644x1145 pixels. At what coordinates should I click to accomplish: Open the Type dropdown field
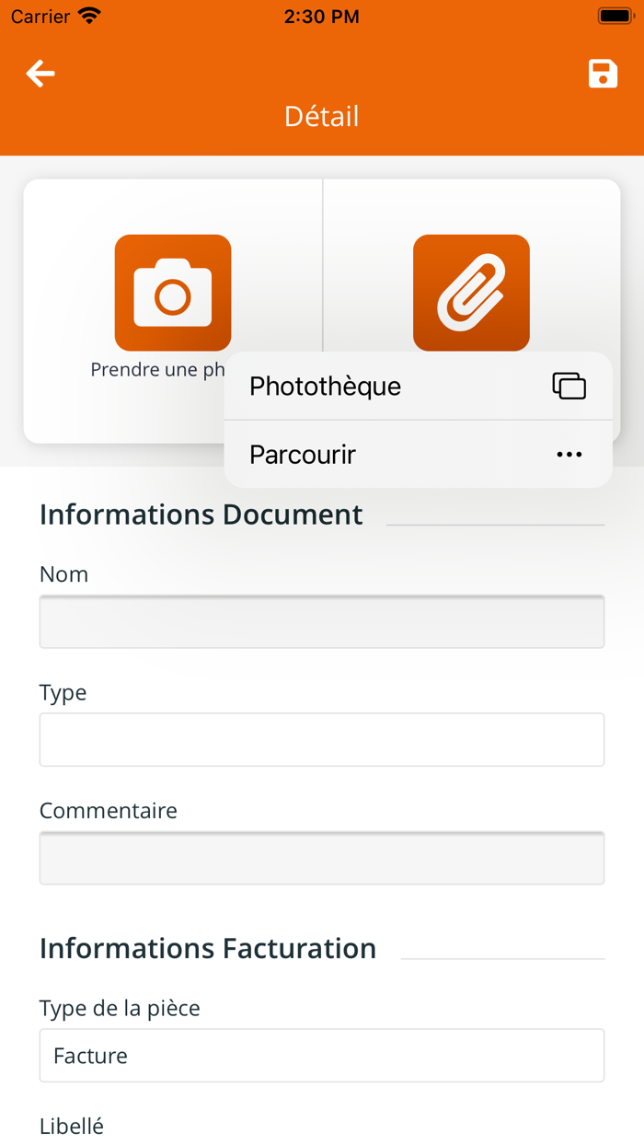[322, 740]
